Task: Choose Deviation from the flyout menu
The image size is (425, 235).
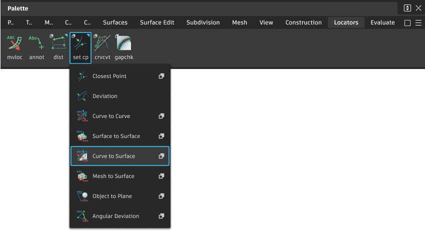Action: coord(105,96)
